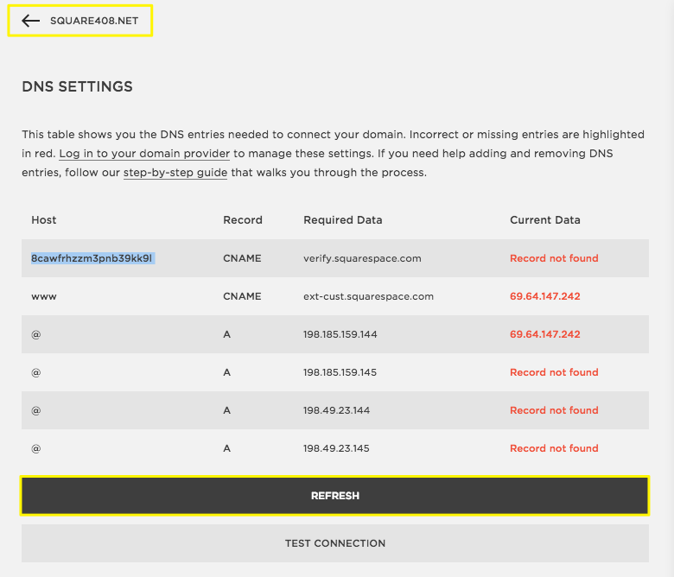Open the 'Log in to your domain provider' link
The image size is (674, 577).
coord(144,154)
